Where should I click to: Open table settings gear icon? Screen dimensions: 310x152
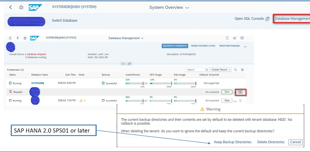point(242,70)
